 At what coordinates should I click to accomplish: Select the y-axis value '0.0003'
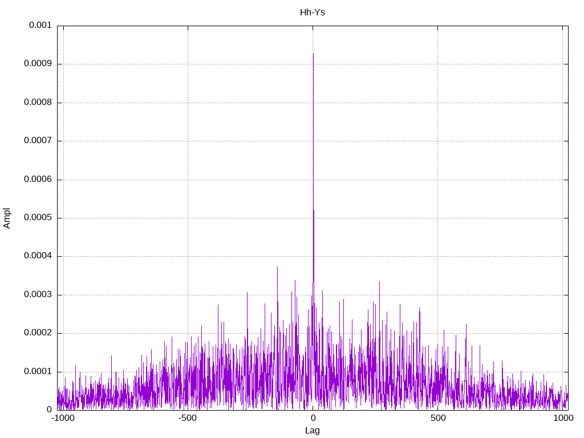coord(38,295)
